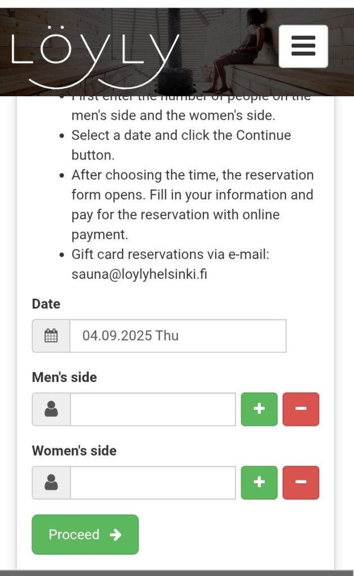This screenshot has width=354, height=576.
Task: Click the calendar icon beside date field
Action: (51, 336)
